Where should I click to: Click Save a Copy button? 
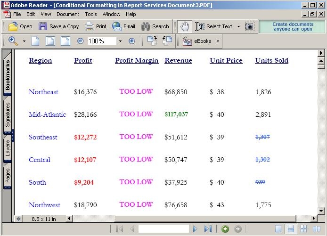click(59, 26)
